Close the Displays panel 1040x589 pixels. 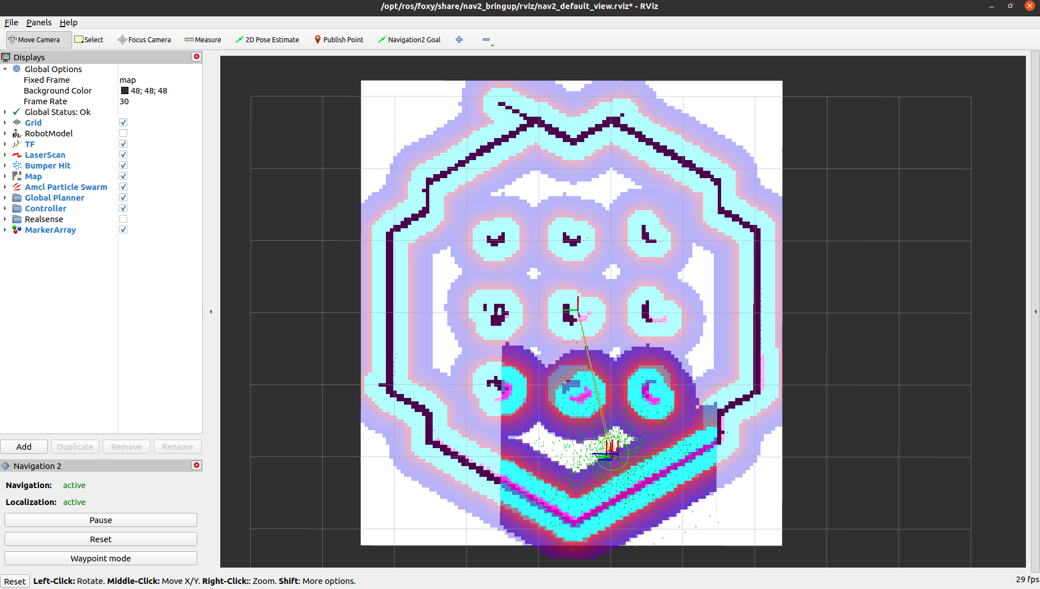tap(197, 57)
